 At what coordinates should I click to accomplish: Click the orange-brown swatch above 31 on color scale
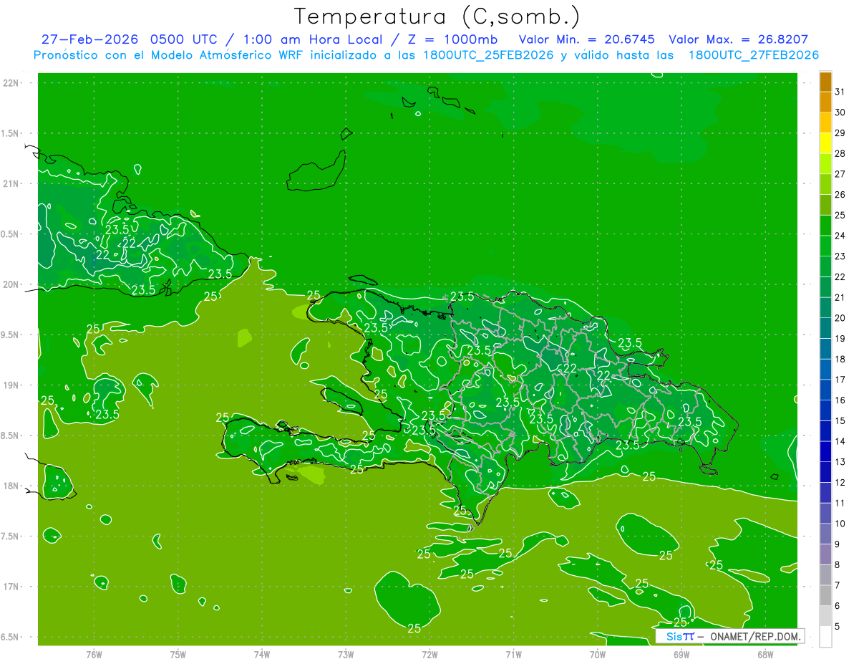(825, 82)
